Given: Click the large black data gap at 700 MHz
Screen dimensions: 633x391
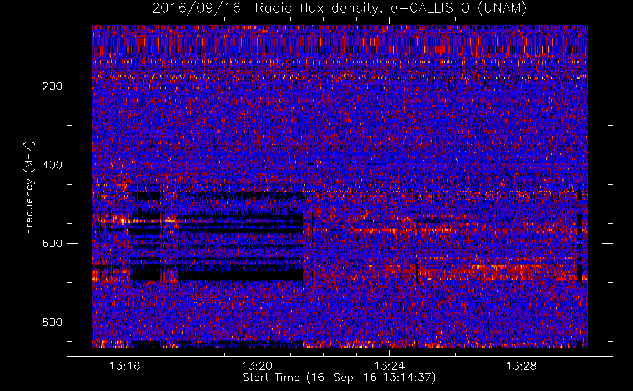Looking at the screenshot, I should 241,275.
